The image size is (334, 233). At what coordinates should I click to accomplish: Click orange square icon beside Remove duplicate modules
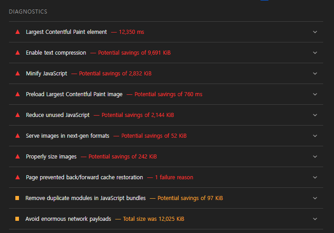pos(17,198)
